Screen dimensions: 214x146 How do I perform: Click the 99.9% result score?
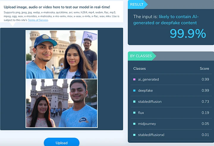coord(188,34)
